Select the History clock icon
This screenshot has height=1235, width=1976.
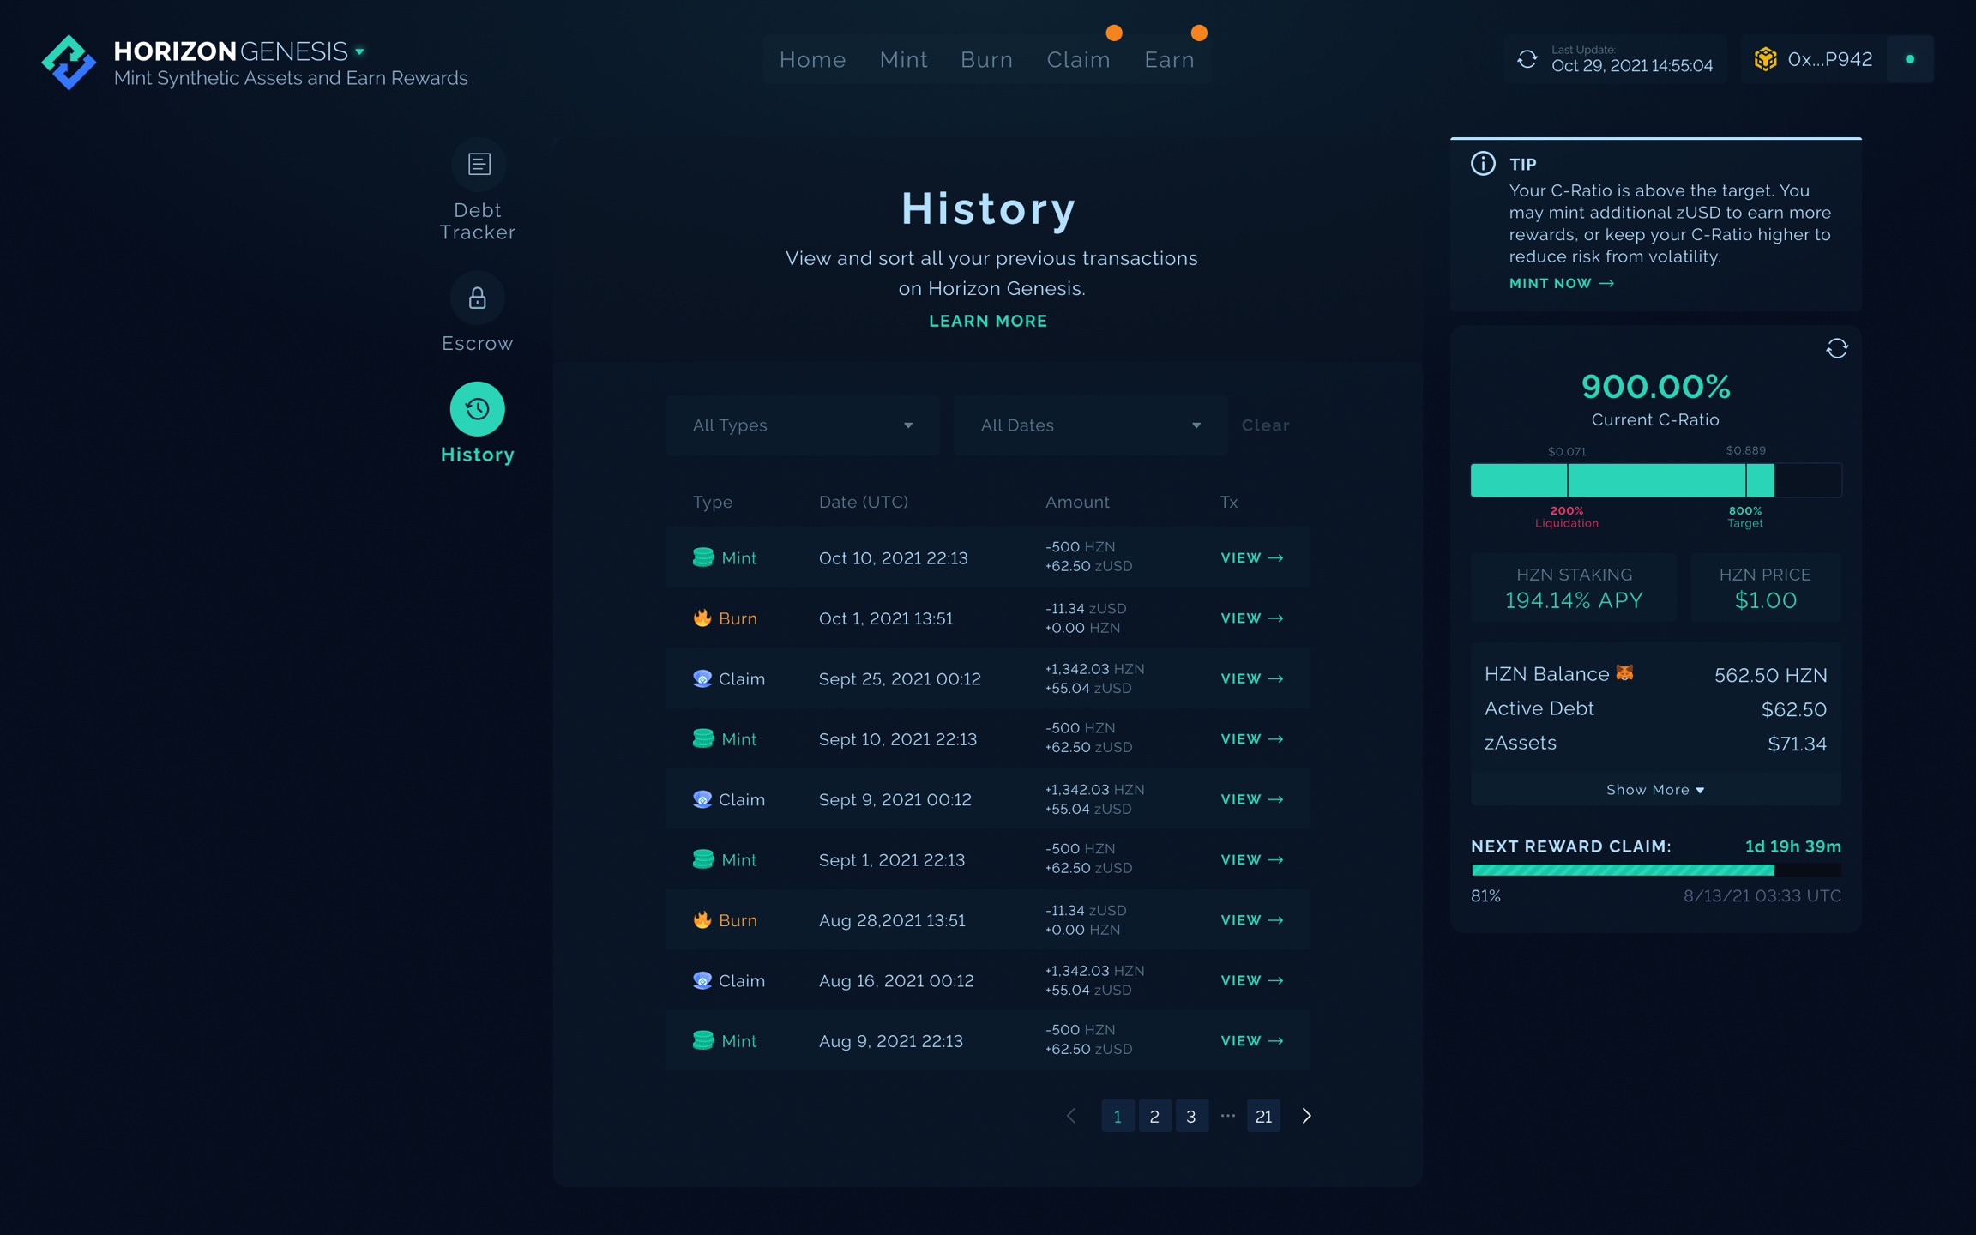pos(478,409)
